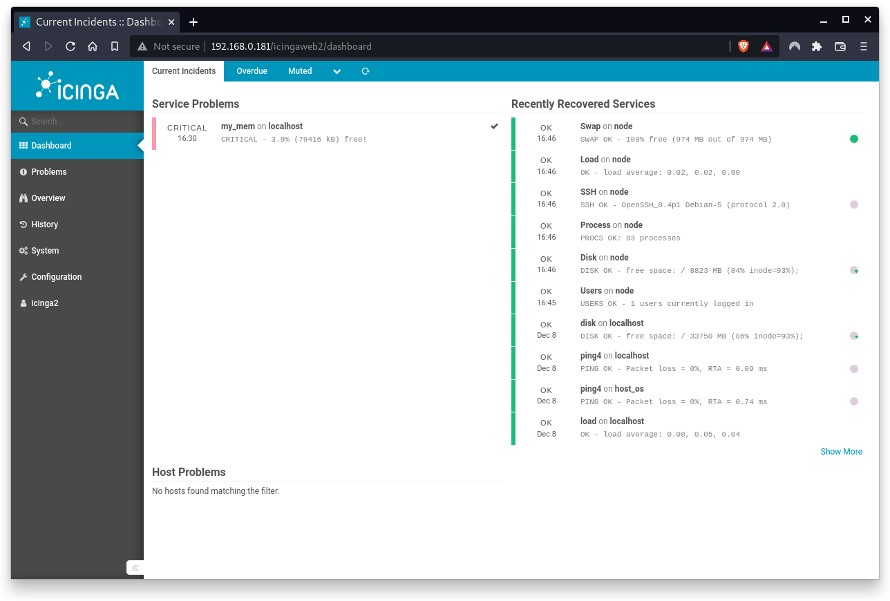
Task: Click the colored status dot beside Disk on node
Action: coord(854,270)
